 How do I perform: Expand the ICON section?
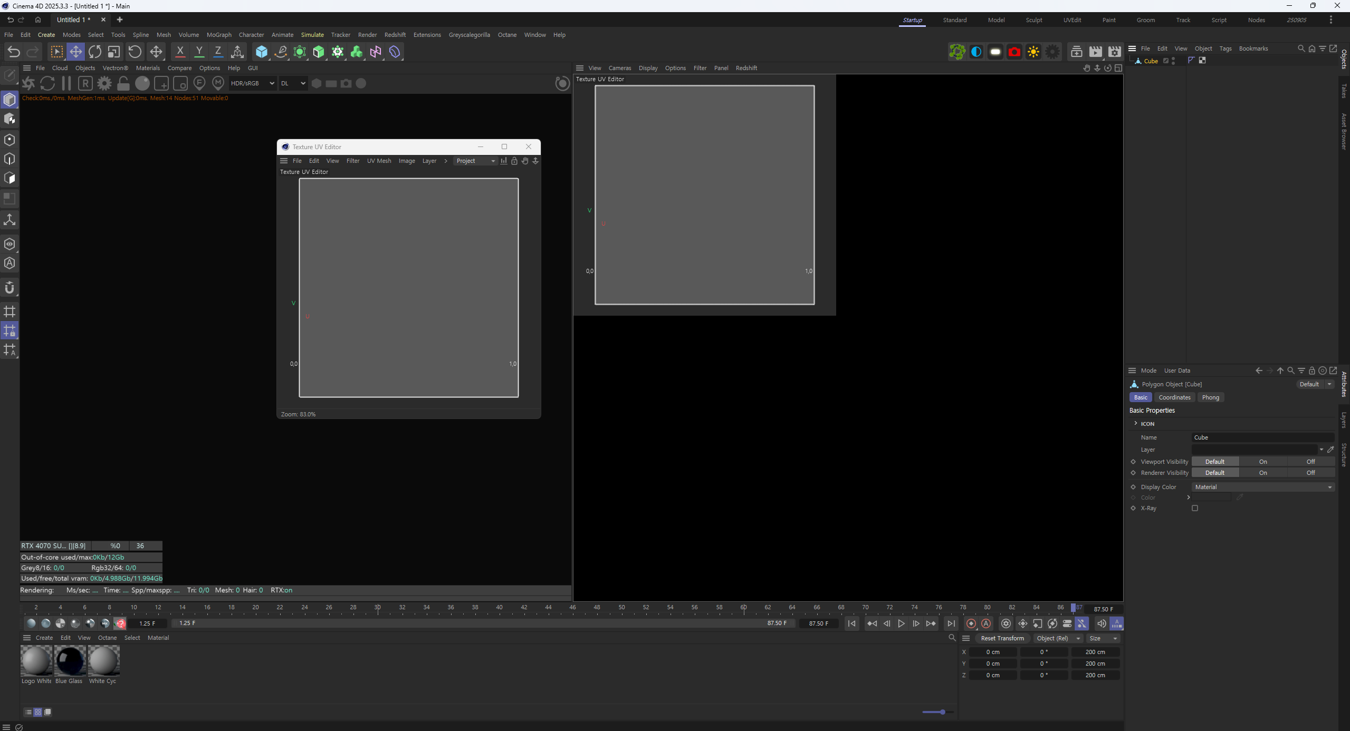(1136, 423)
